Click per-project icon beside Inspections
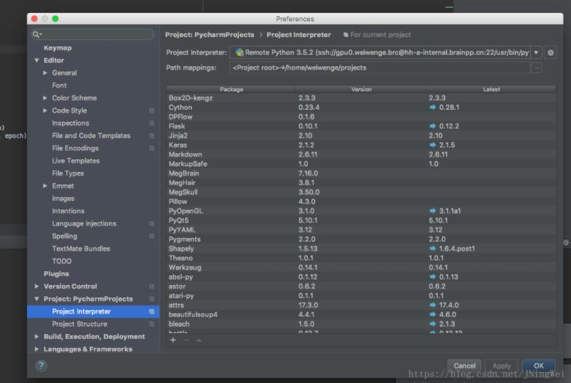571x383 pixels. tap(151, 123)
